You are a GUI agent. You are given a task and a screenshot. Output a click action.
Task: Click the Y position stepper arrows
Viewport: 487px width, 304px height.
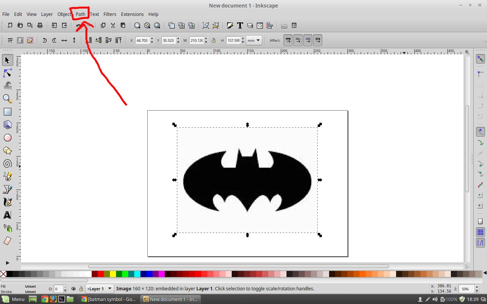point(178,40)
